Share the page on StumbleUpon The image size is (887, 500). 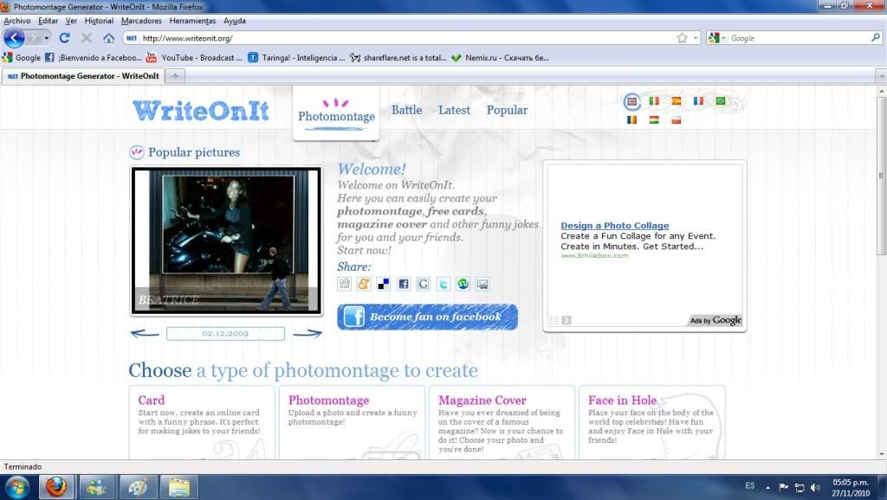pos(463,284)
